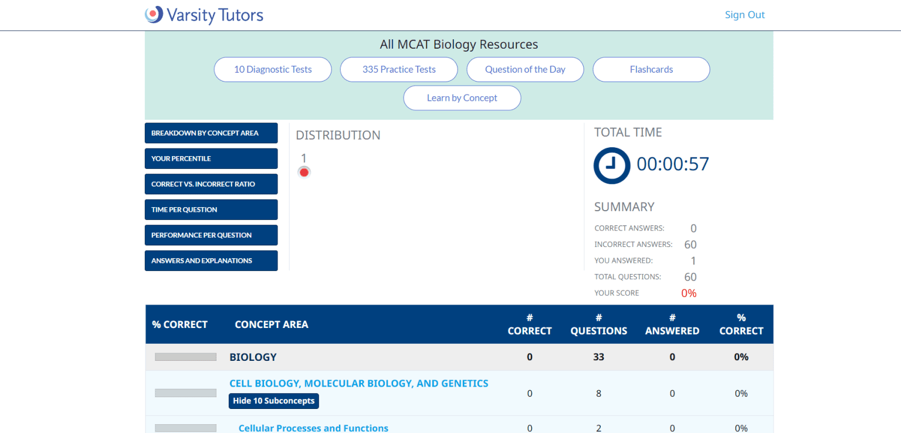Viewport: 901px width, 433px height.
Task: Click the Varsity Tutors logo
Action: click(204, 15)
